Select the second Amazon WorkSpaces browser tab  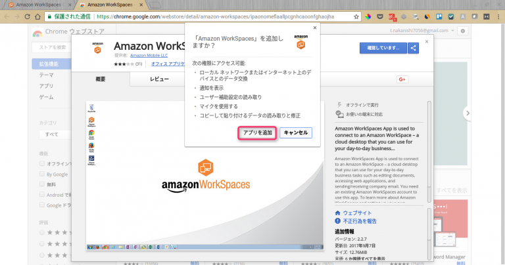coord(110,5)
